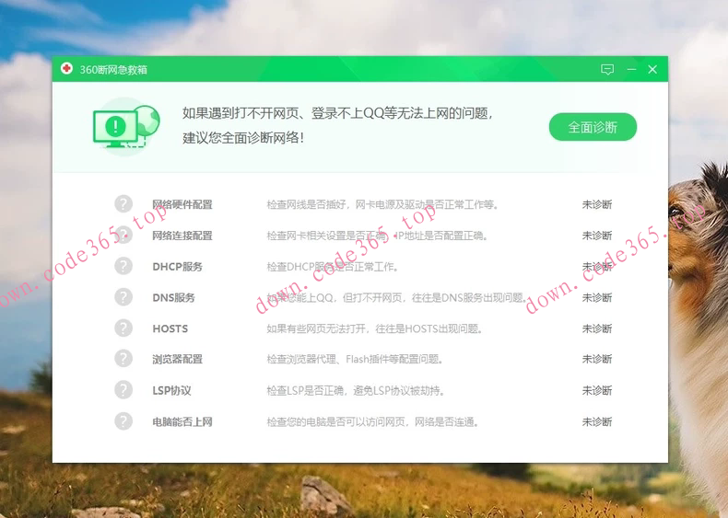728x518 pixels.
Task: Click 未诊断 status in DNS服务 row
Action: point(597,298)
